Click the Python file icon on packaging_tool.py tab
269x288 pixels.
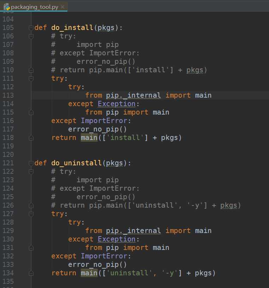pyautogui.click(x=7, y=7)
